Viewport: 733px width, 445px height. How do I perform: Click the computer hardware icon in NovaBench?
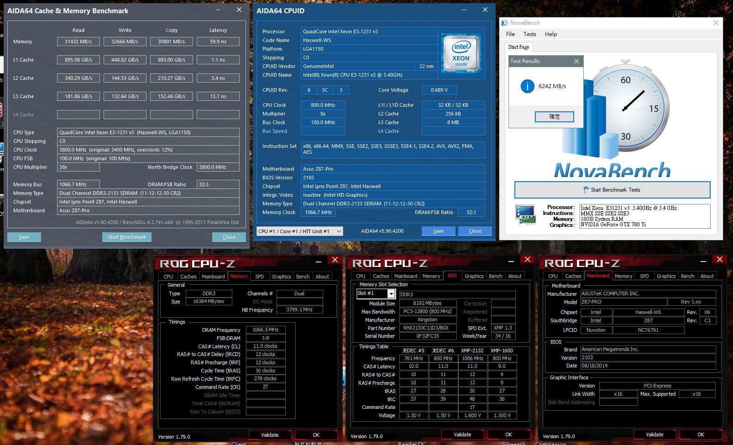[525, 215]
